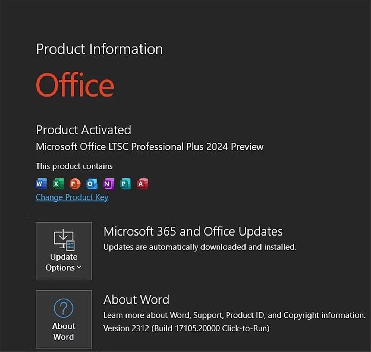Viewport: 371px width, 352px height.
Task: Click the Word app icon
Action: point(41,184)
